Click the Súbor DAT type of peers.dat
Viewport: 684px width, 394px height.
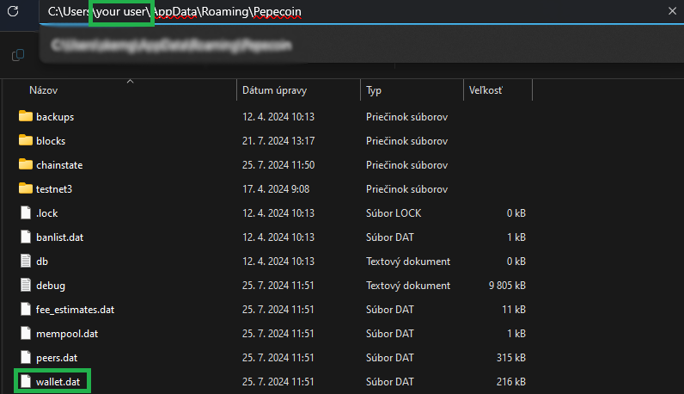point(389,358)
